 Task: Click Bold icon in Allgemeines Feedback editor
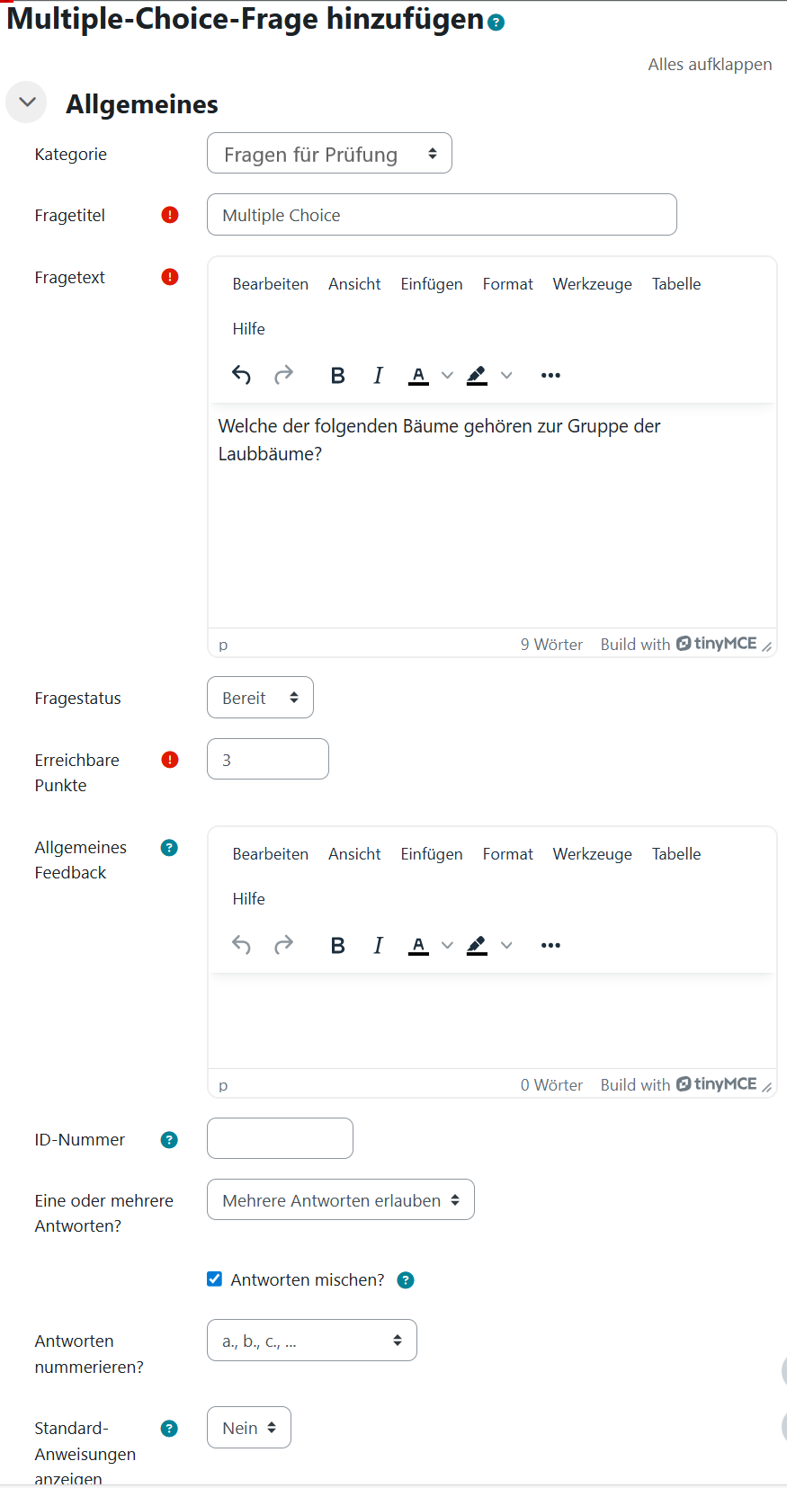337,946
